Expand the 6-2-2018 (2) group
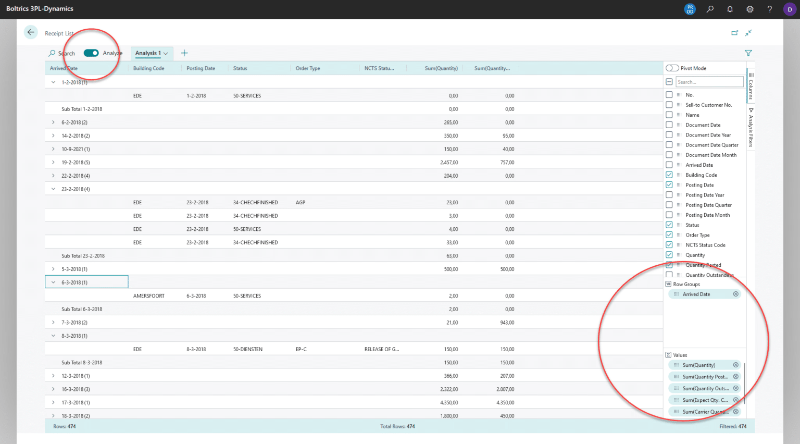Viewport: 800px width, 444px height. (53, 122)
